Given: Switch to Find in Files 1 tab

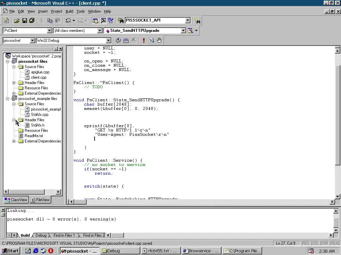Looking at the screenshot, I should point(64,235).
